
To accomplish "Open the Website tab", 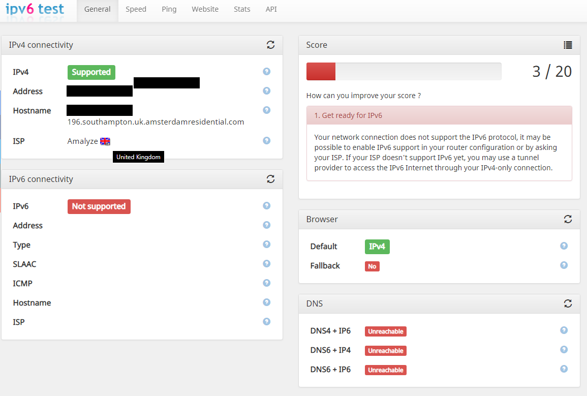I will (205, 9).
